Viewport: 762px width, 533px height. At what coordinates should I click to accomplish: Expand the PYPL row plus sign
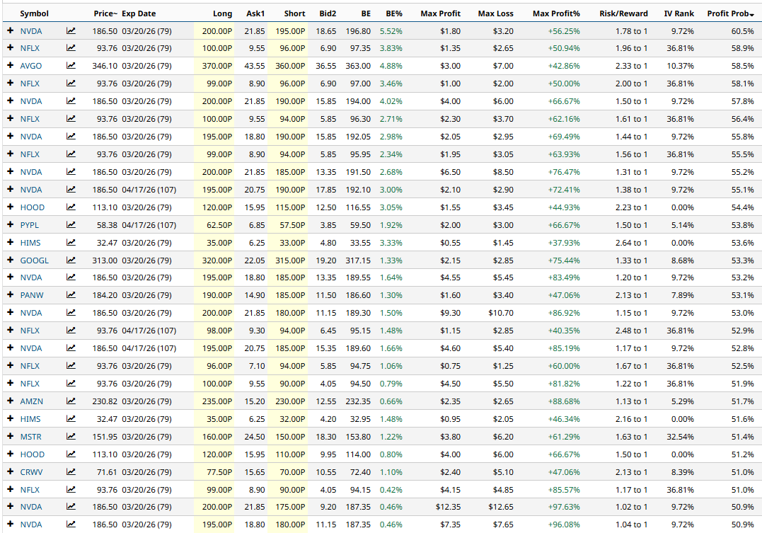click(10, 225)
